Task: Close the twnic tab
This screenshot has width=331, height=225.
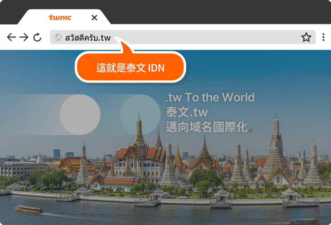Action: (94, 18)
